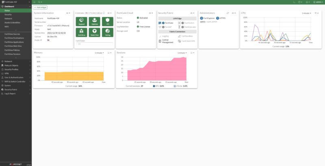325x166 pixels.
Task: Expand the WiFi & Switch Controller menu
Action: pos(16,81)
